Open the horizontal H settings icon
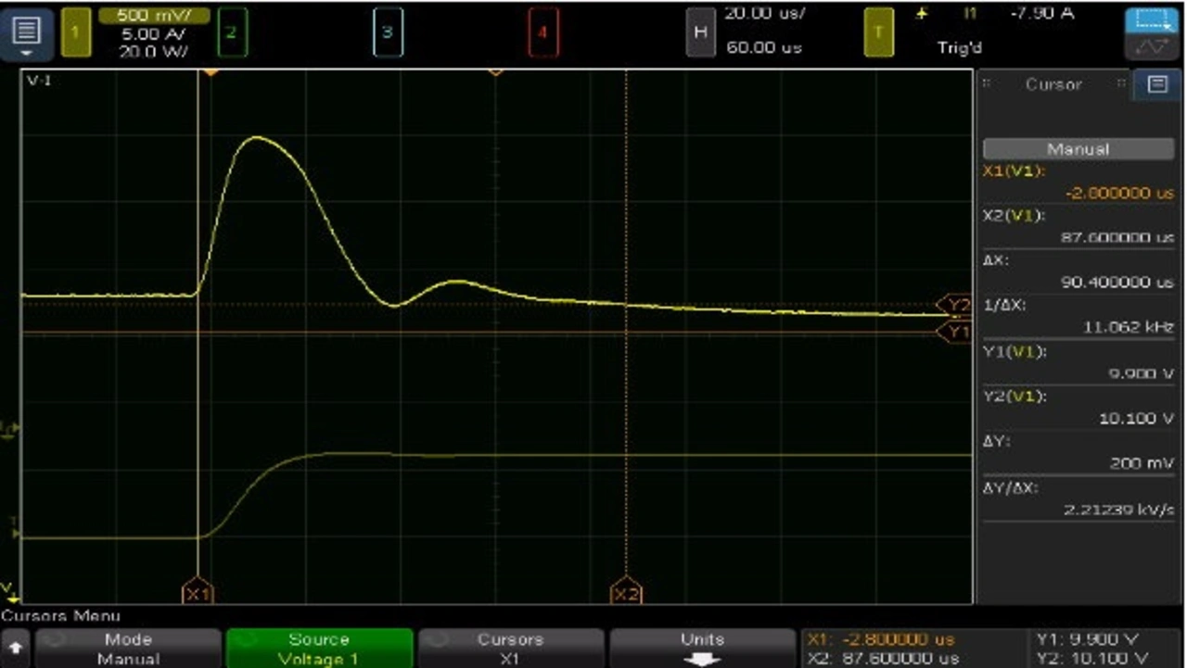This screenshot has width=1187, height=668. [x=699, y=32]
